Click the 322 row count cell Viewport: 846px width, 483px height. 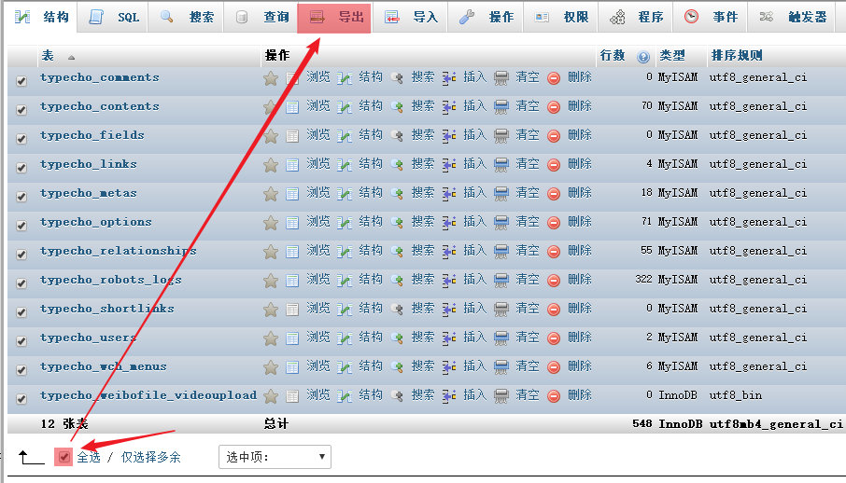click(x=643, y=280)
